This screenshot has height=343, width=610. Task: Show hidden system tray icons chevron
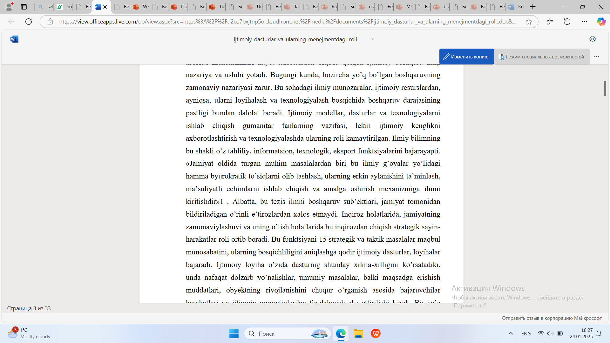pos(511,333)
